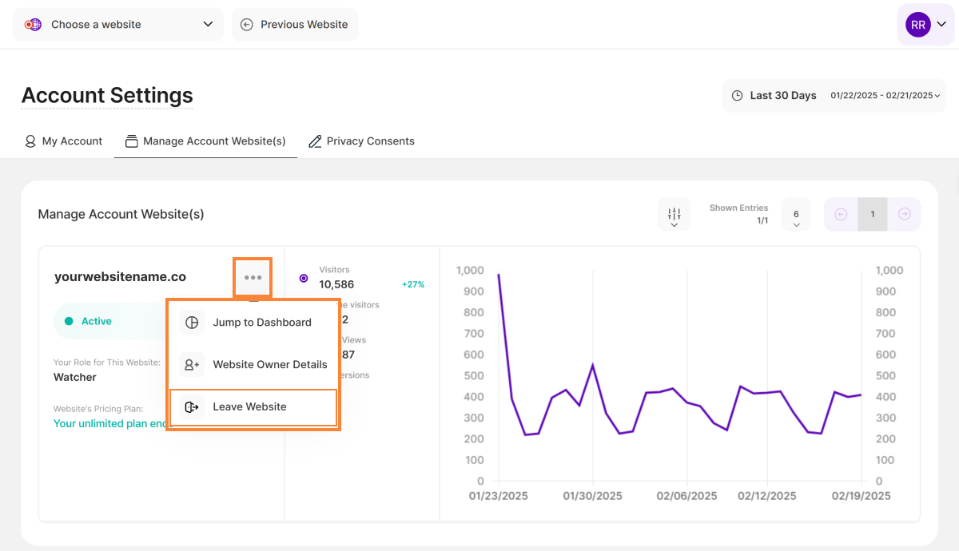Image resolution: width=959 pixels, height=551 pixels.
Task: Click the Leave Website exit icon
Action: click(x=192, y=407)
